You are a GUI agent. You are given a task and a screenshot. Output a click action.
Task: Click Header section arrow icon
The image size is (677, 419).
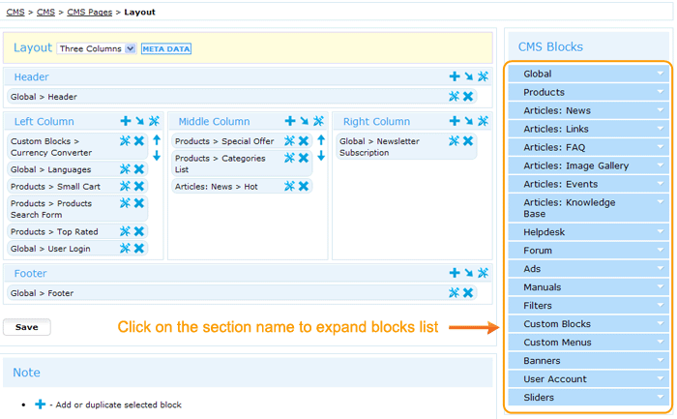(x=468, y=76)
